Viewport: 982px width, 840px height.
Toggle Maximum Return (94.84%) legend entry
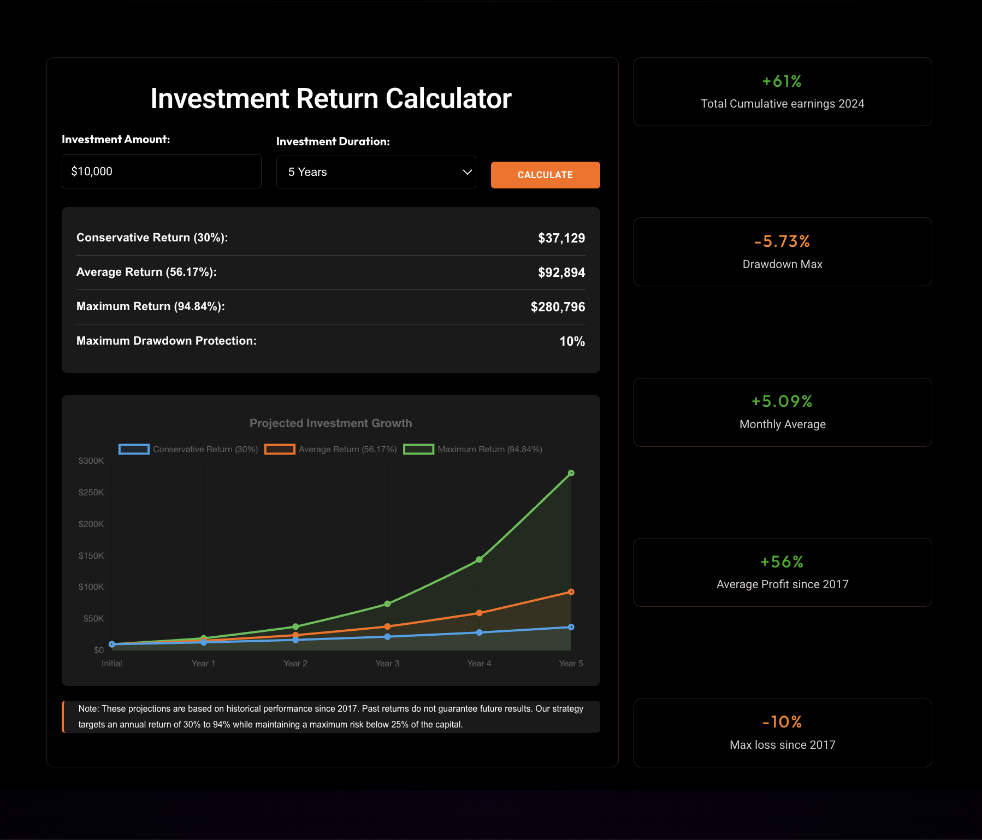(473, 449)
